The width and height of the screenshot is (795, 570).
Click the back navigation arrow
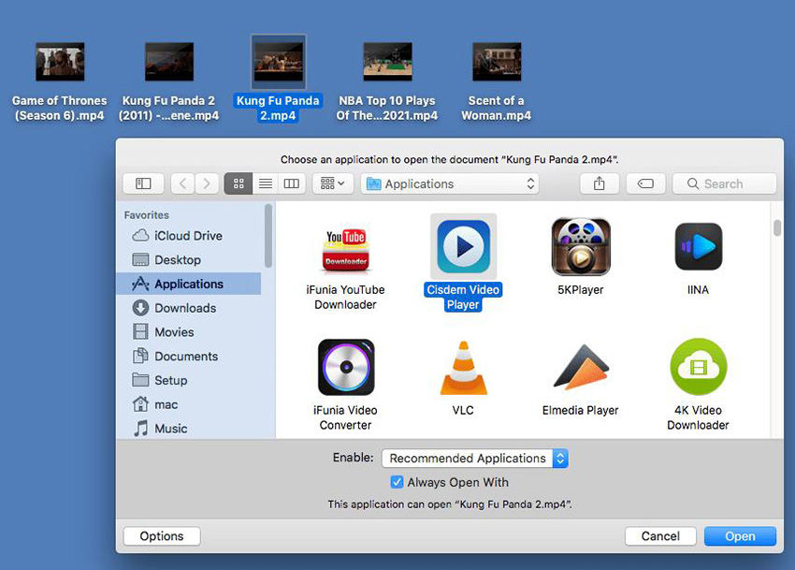182,183
